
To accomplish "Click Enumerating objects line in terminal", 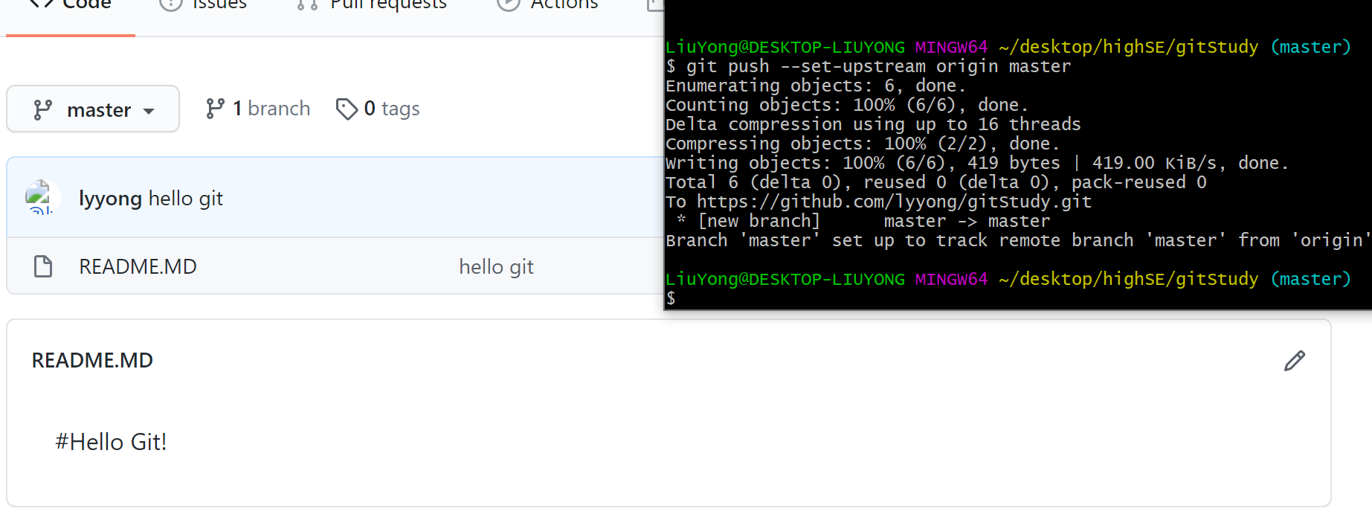I will tap(816, 86).
